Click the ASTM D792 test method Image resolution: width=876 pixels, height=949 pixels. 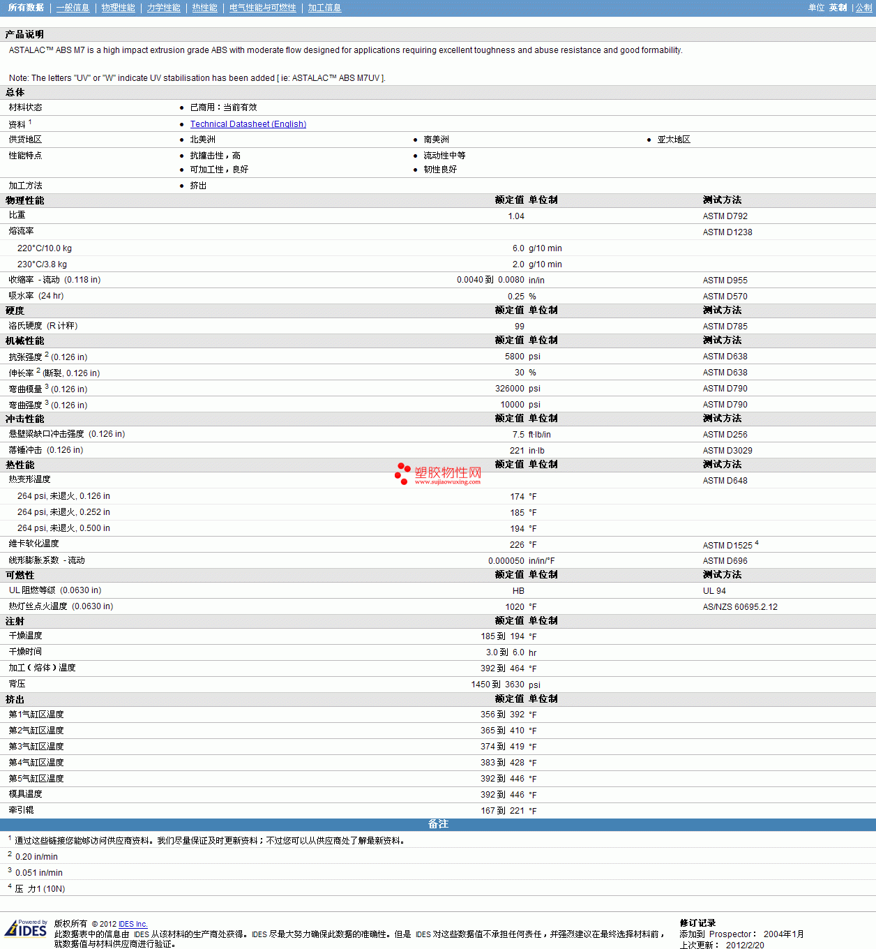tap(725, 216)
